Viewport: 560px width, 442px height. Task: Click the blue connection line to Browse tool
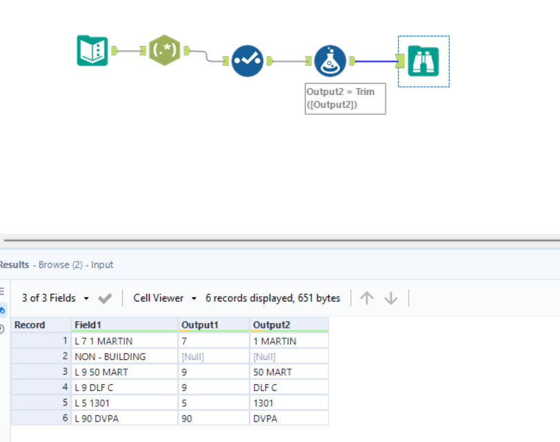pos(376,62)
